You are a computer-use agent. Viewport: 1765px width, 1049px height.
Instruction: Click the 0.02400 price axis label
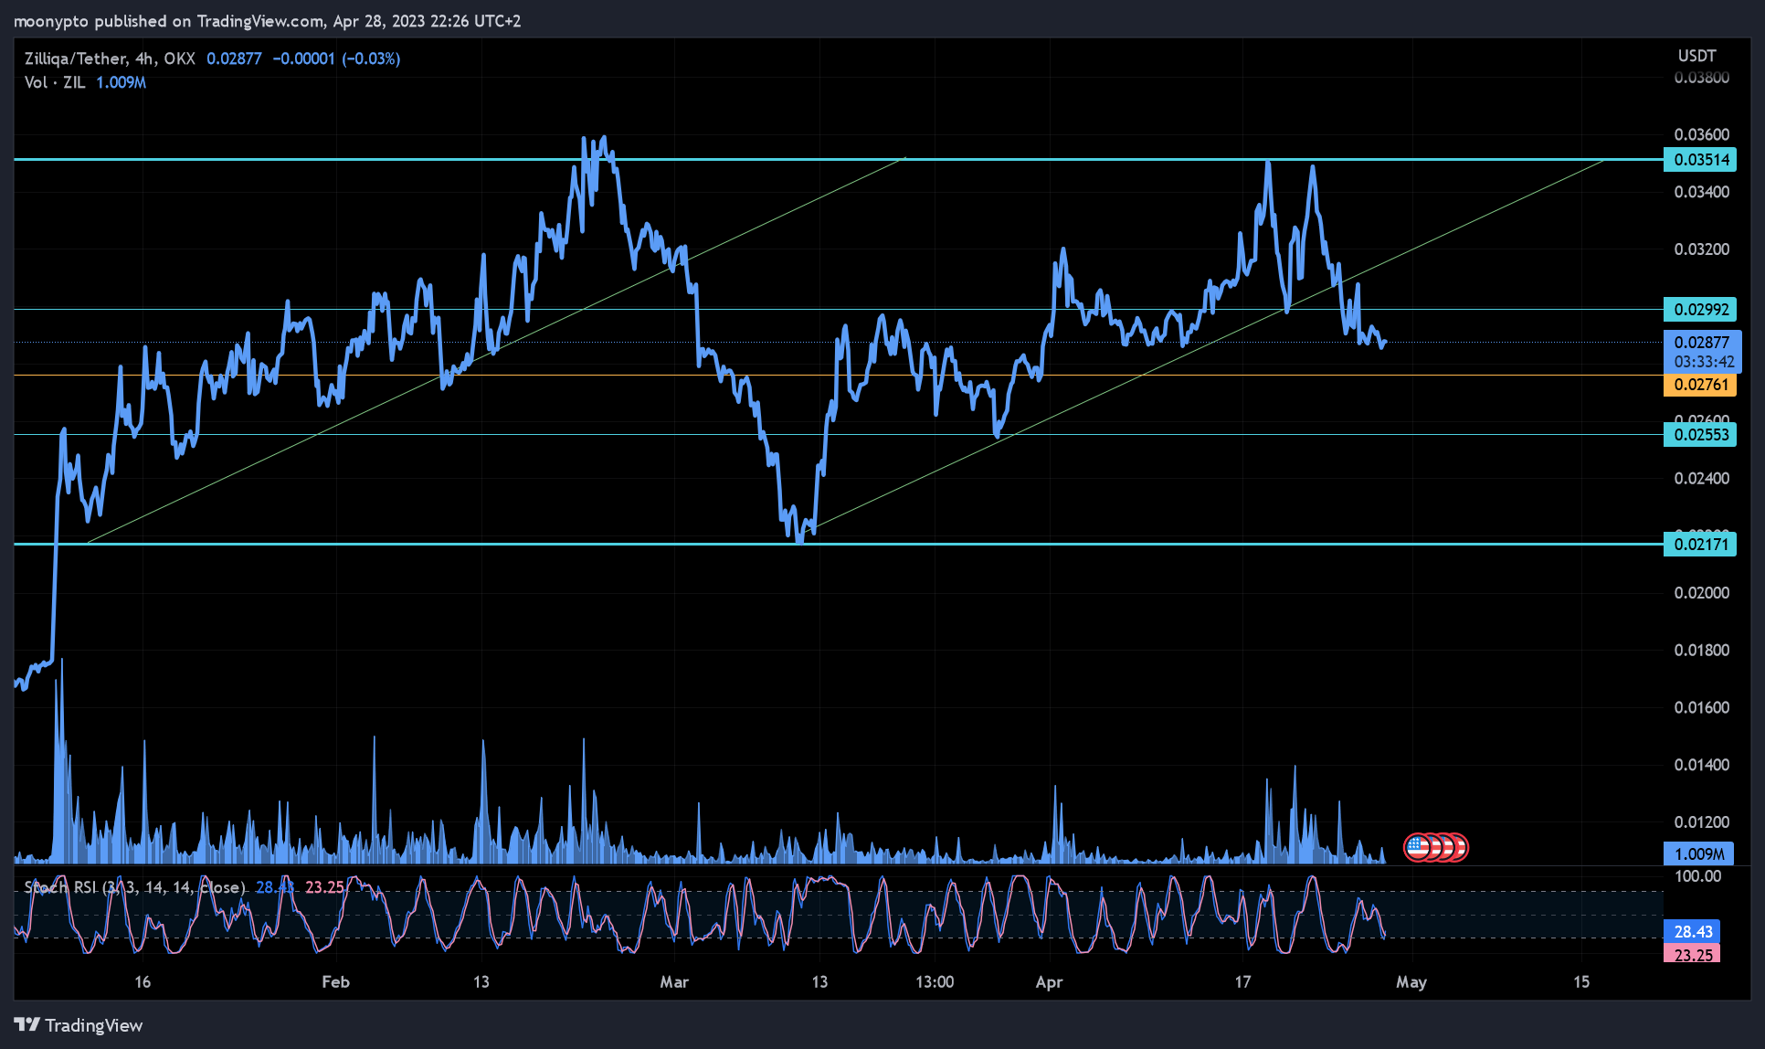(x=1701, y=479)
